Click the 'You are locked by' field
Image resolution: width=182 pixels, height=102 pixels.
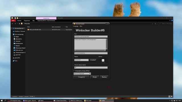91,53
